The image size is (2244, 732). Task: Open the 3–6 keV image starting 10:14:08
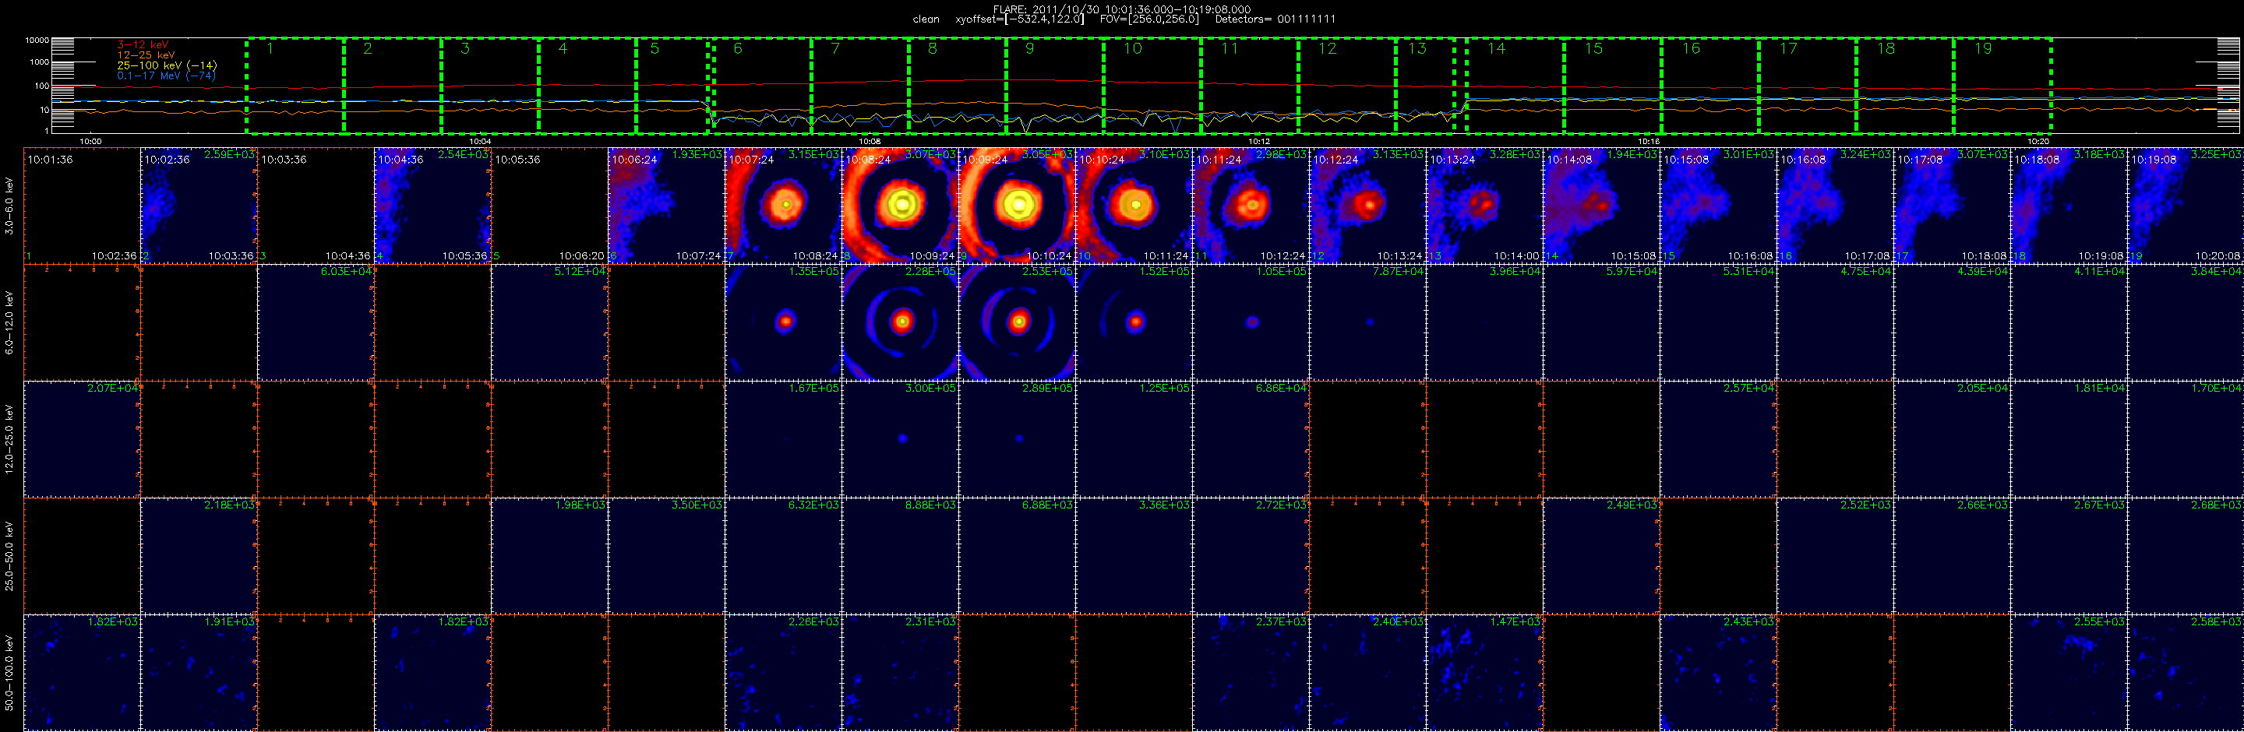(1601, 206)
